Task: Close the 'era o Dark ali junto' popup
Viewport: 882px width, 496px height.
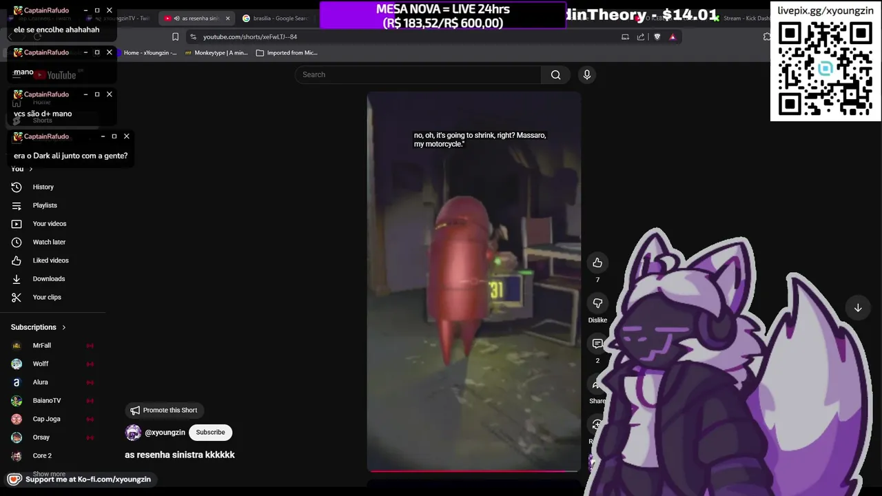Action: coord(127,136)
